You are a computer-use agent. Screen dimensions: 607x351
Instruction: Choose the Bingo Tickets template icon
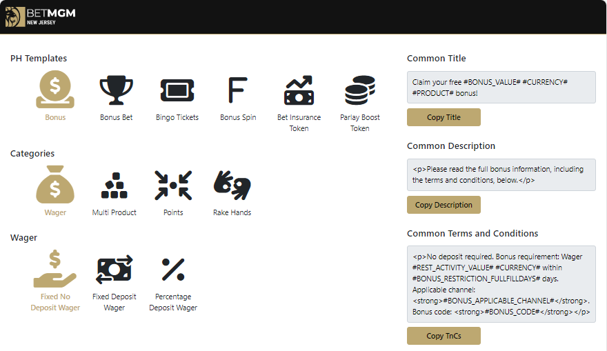click(177, 90)
